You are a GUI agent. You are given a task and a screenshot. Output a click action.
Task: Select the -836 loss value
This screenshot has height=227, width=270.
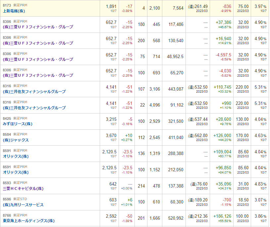[x=227, y=7]
